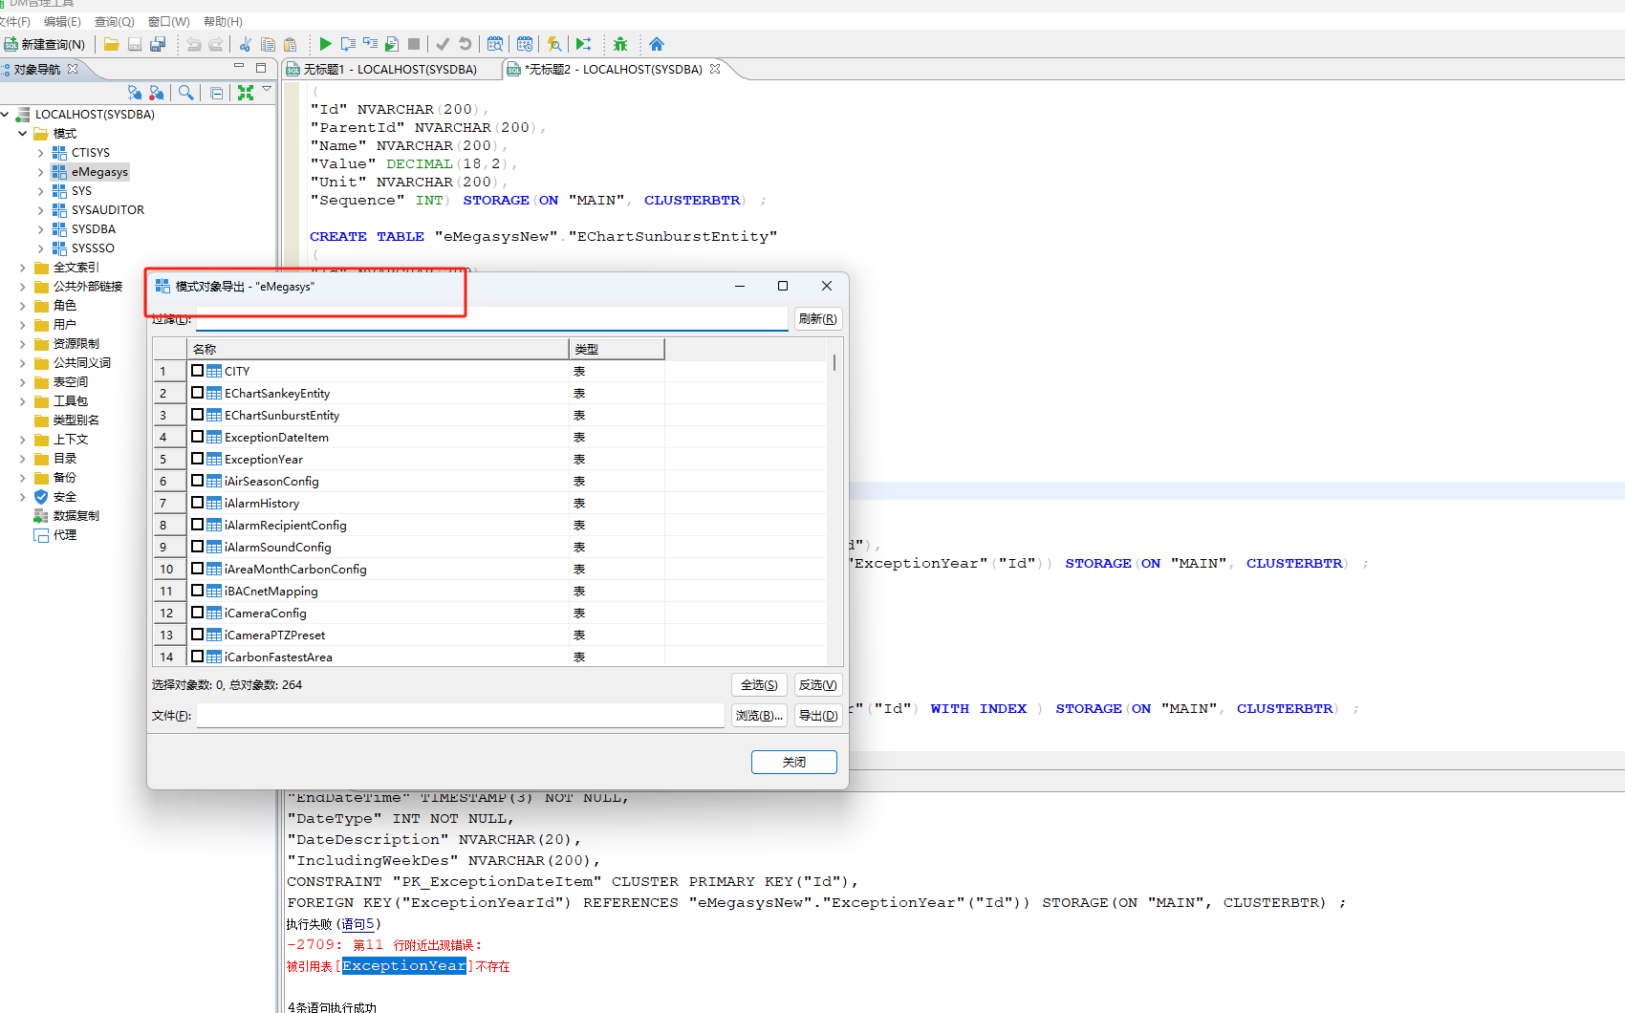Check the iCameraConfig checkbox
1625x1013 pixels.
point(197,613)
